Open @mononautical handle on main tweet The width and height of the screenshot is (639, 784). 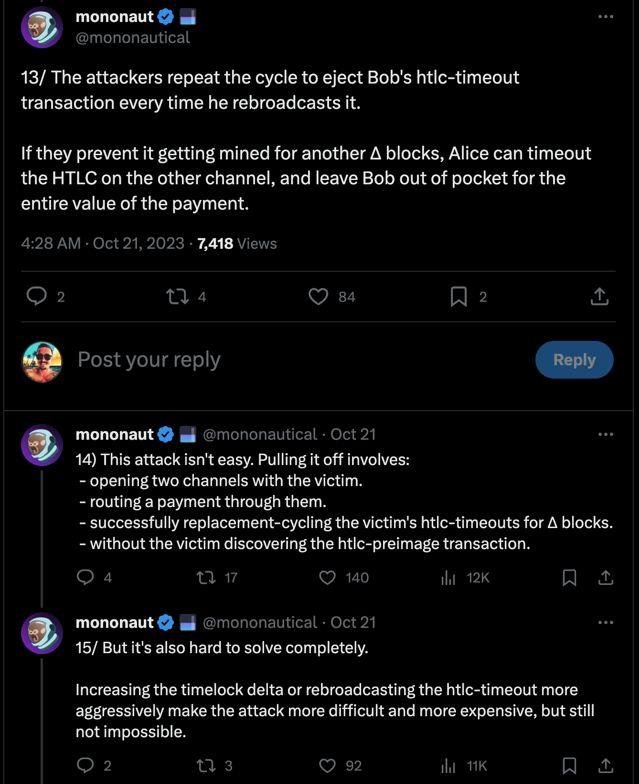pos(133,38)
